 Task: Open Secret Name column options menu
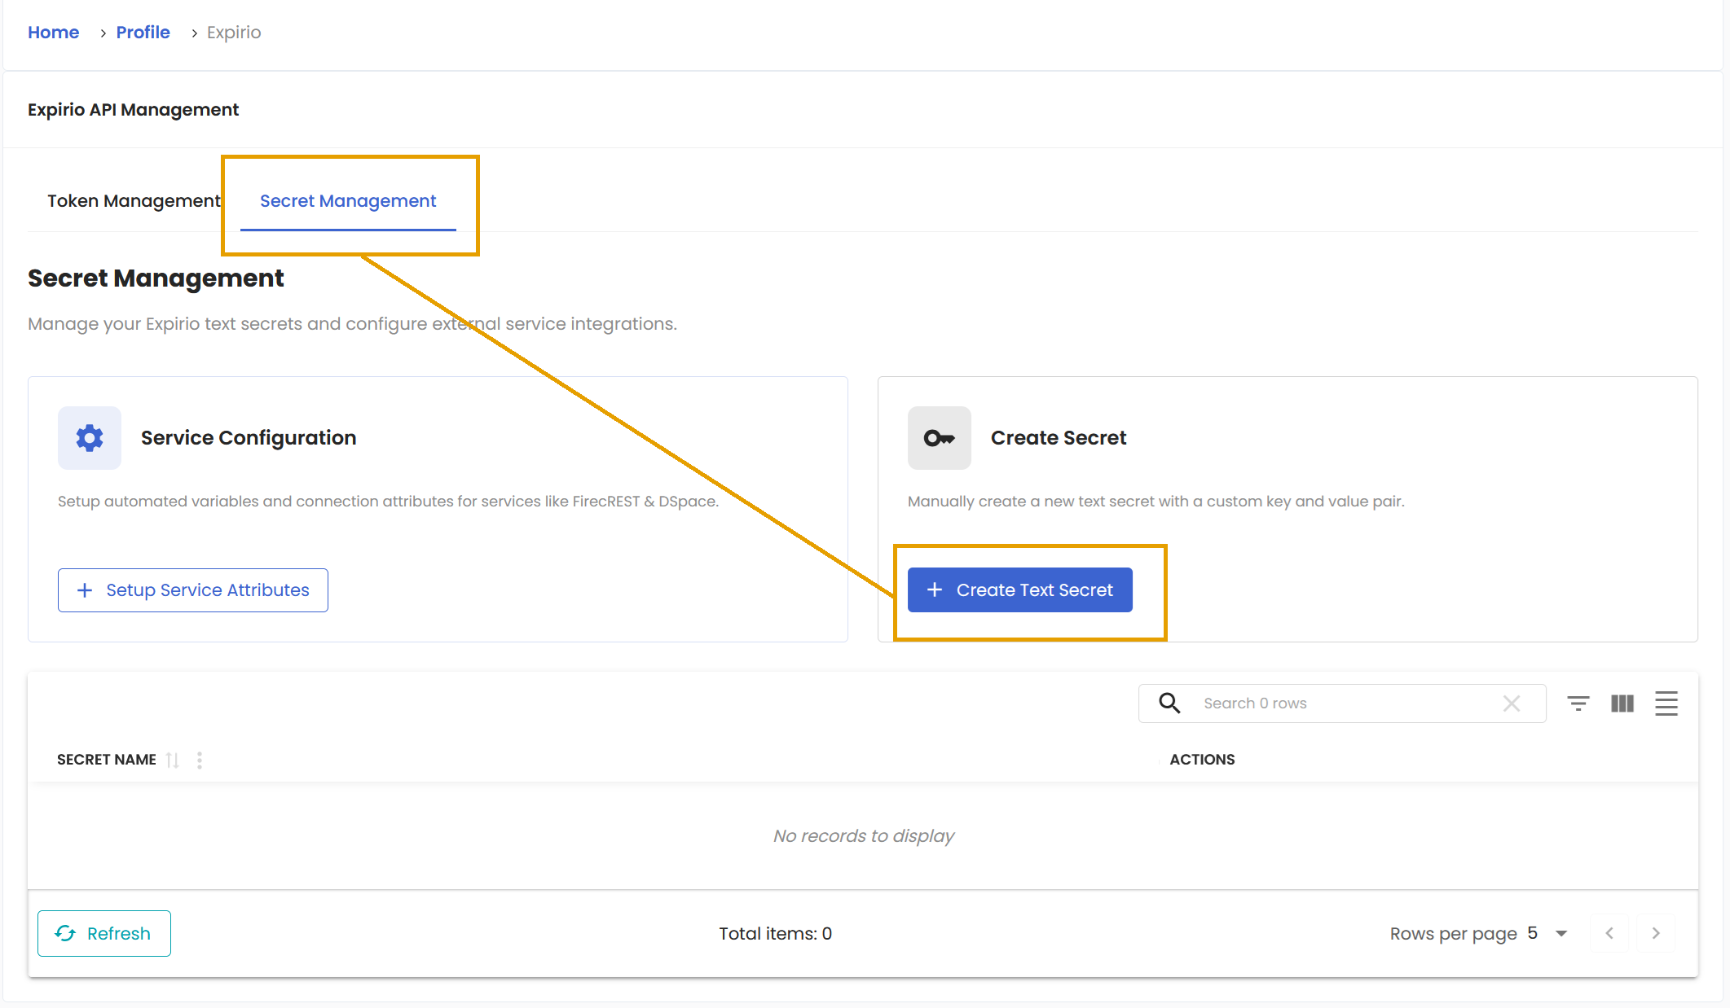(x=200, y=760)
